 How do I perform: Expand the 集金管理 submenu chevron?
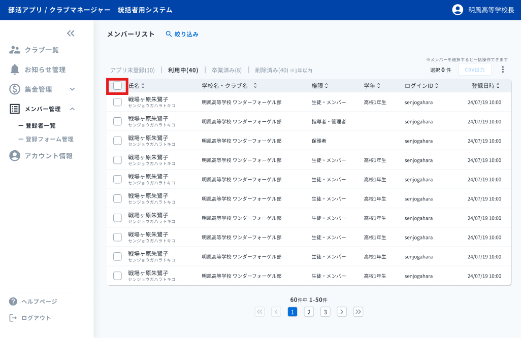(72, 89)
